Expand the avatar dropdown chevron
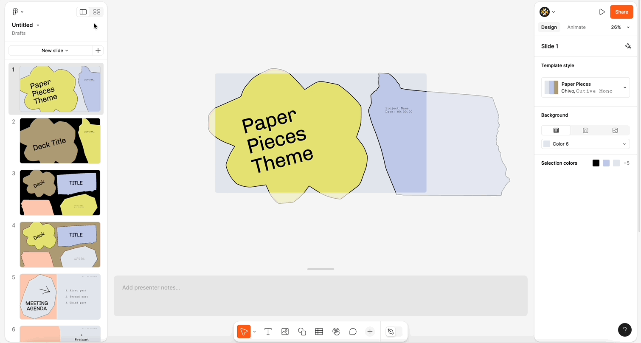 point(554,12)
